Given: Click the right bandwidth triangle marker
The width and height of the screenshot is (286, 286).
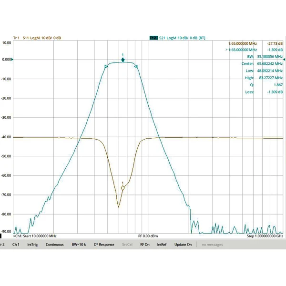Looking at the screenshot, I should (x=136, y=67).
